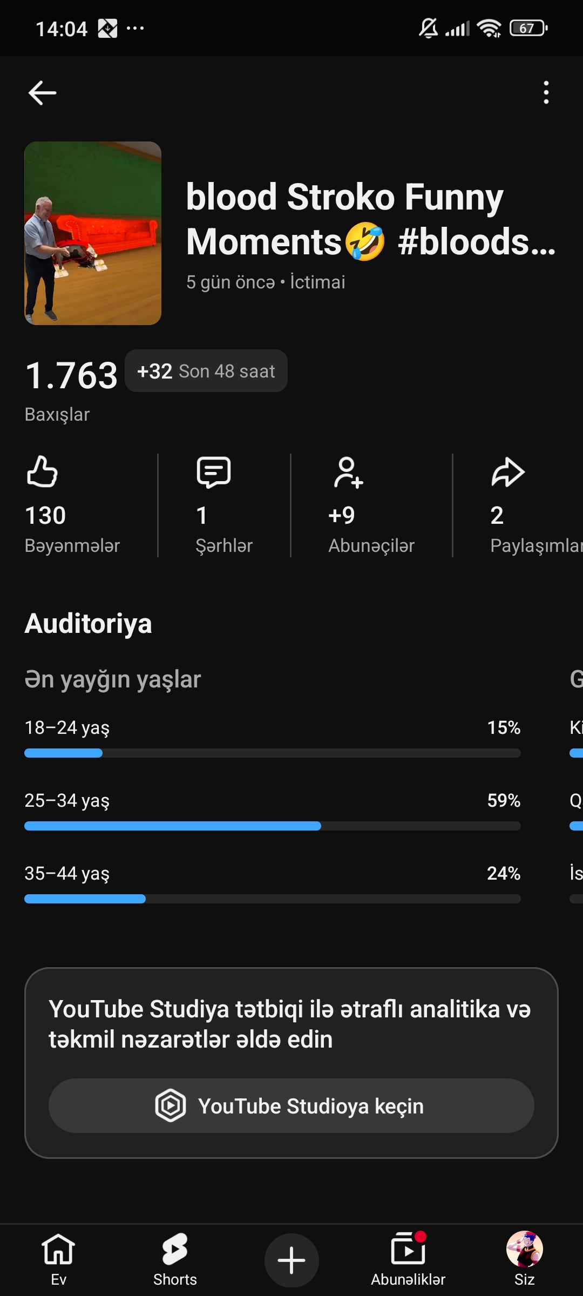Tap the 18–24 yaş progress bar
583x1296 pixels.
click(x=273, y=753)
